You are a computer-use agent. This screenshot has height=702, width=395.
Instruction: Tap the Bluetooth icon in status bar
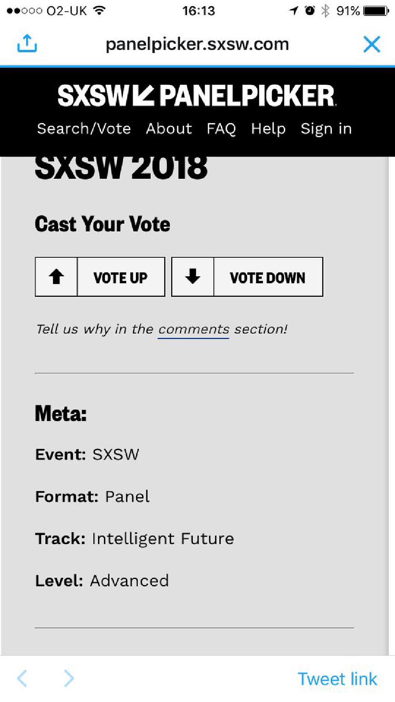pos(325,11)
